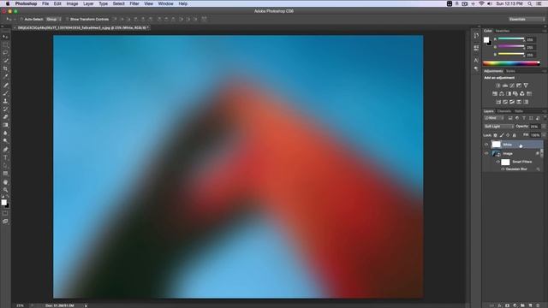Select the Spot Healing Brush tool
The image size is (548, 308).
click(5, 86)
